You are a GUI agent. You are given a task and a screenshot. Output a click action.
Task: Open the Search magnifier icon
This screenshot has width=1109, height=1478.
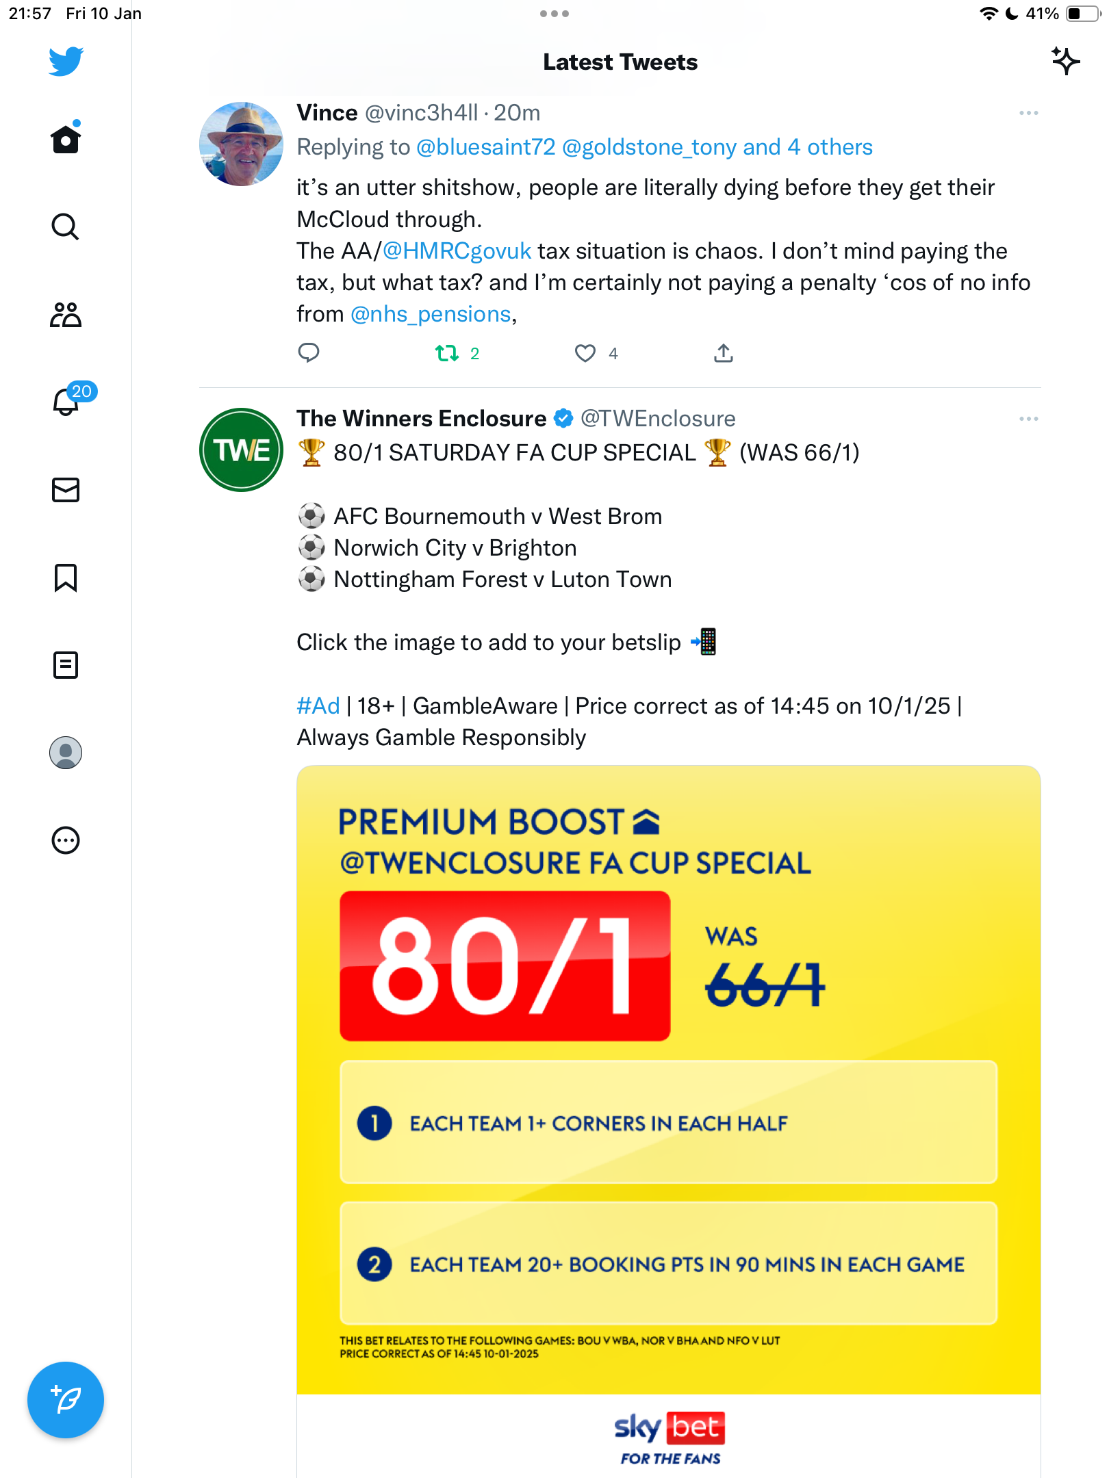66,226
